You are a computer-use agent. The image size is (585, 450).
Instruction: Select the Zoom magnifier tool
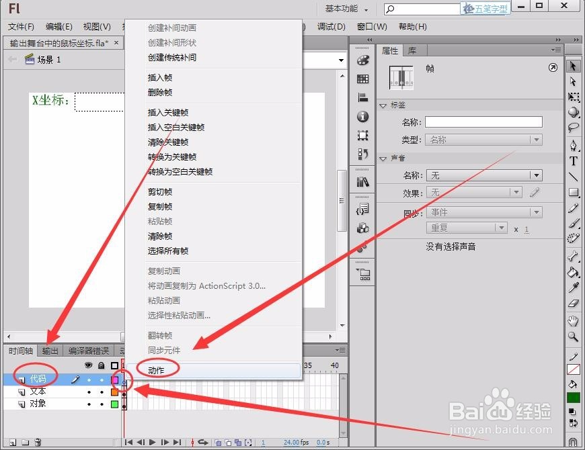[573, 336]
